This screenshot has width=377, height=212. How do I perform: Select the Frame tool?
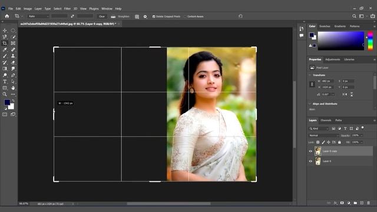(x=13, y=43)
